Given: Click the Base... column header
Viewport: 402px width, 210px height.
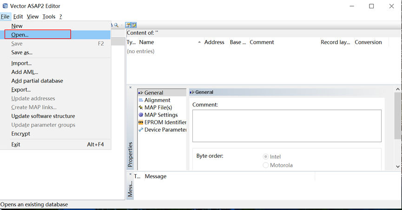Looking at the screenshot, I should [239, 42].
